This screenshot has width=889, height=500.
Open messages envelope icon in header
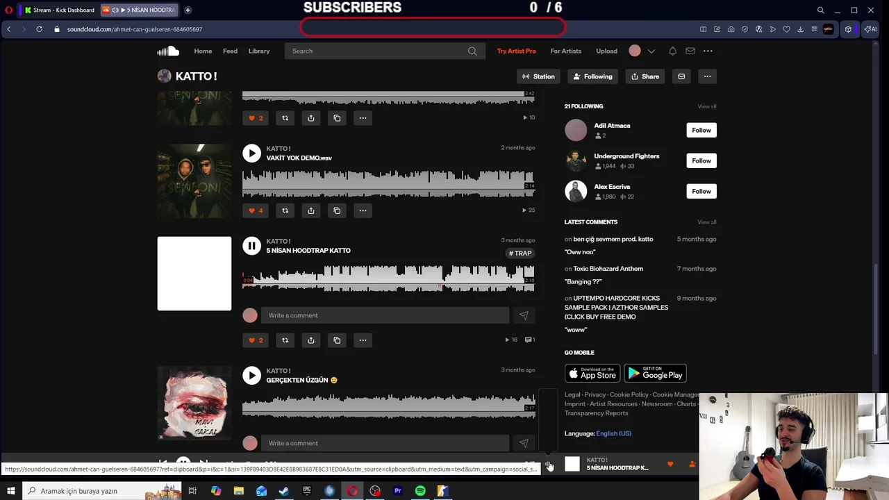click(x=690, y=51)
